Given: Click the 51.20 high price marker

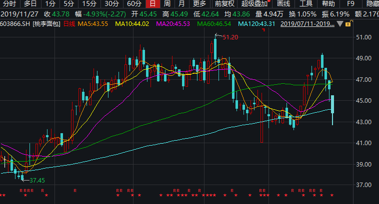Looking at the screenshot, I should coord(230,37).
